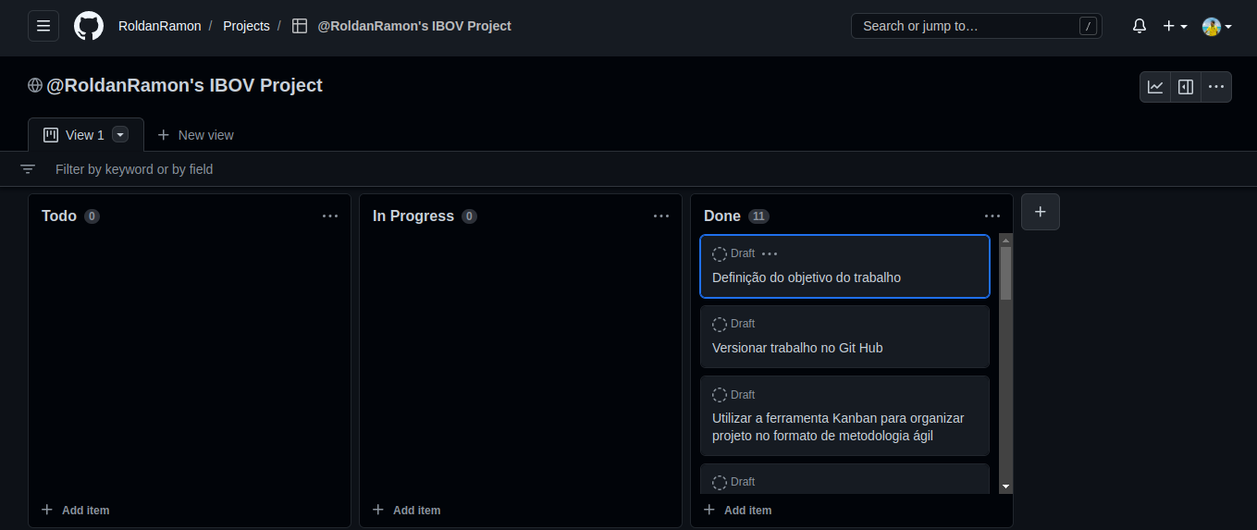Image resolution: width=1257 pixels, height=530 pixels.
Task: Select the View 1 tab
Action: (x=76, y=135)
